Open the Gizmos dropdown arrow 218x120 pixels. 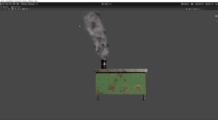pyautogui.click(x=199, y=9)
